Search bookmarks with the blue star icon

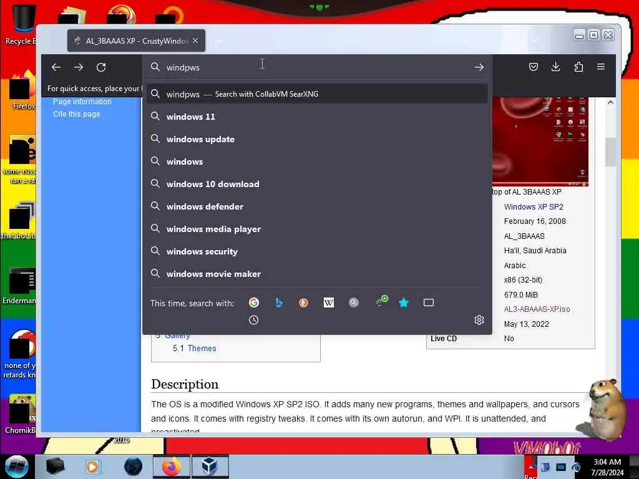coord(404,302)
